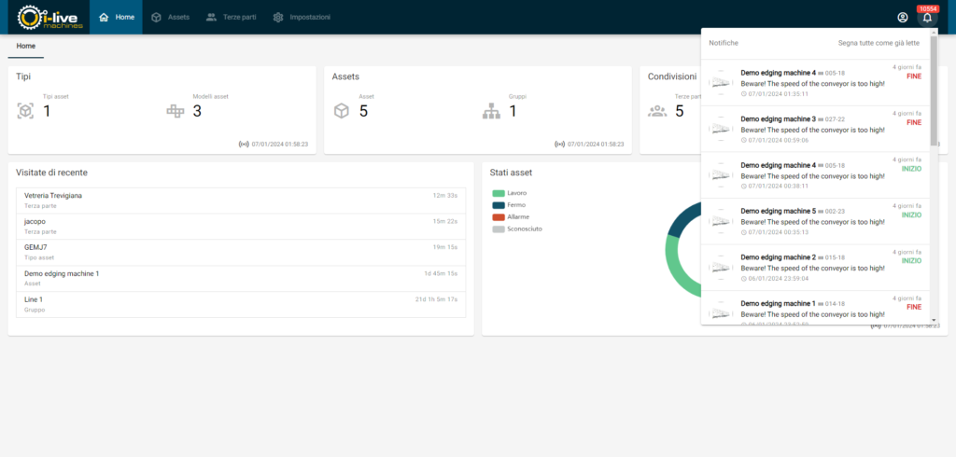Click the Asset cube icon in Assets card
This screenshot has height=457, width=956.
(342, 111)
